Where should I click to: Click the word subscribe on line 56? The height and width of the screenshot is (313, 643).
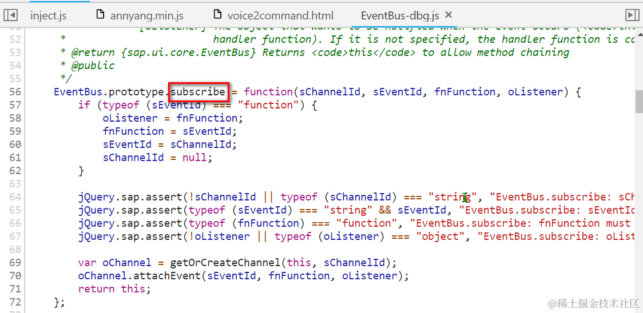pos(198,92)
